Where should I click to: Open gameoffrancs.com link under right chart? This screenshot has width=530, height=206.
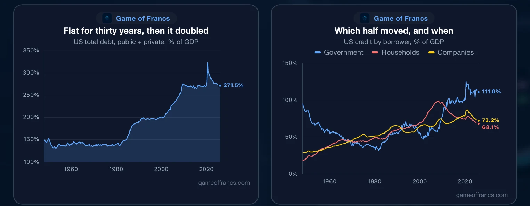[x=482, y=195]
